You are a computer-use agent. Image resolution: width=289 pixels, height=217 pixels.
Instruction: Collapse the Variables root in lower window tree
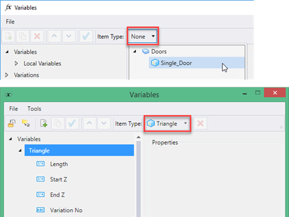pyautogui.click(x=10, y=139)
